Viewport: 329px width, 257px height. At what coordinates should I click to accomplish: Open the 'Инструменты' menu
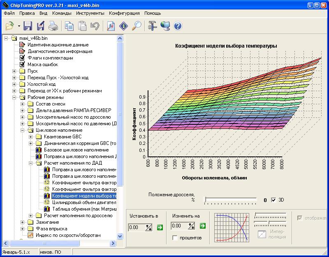[x=90, y=13]
